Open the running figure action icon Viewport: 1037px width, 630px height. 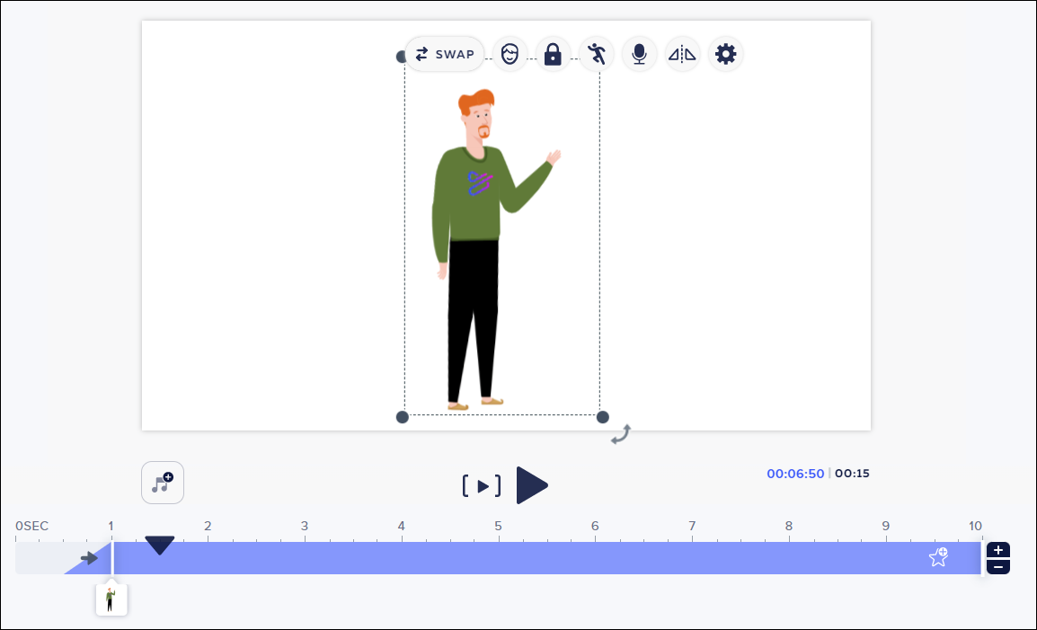tap(596, 54)
